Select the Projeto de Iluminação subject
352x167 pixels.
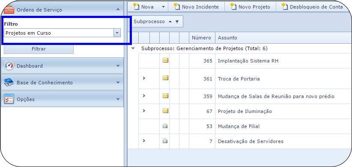tap(245, 111)
